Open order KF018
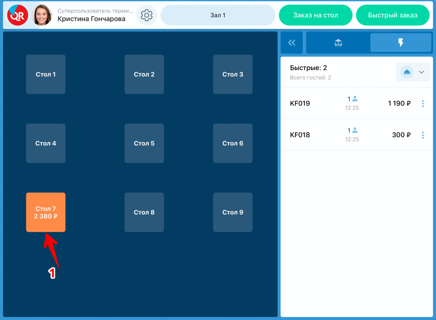 tap(356, 135)
